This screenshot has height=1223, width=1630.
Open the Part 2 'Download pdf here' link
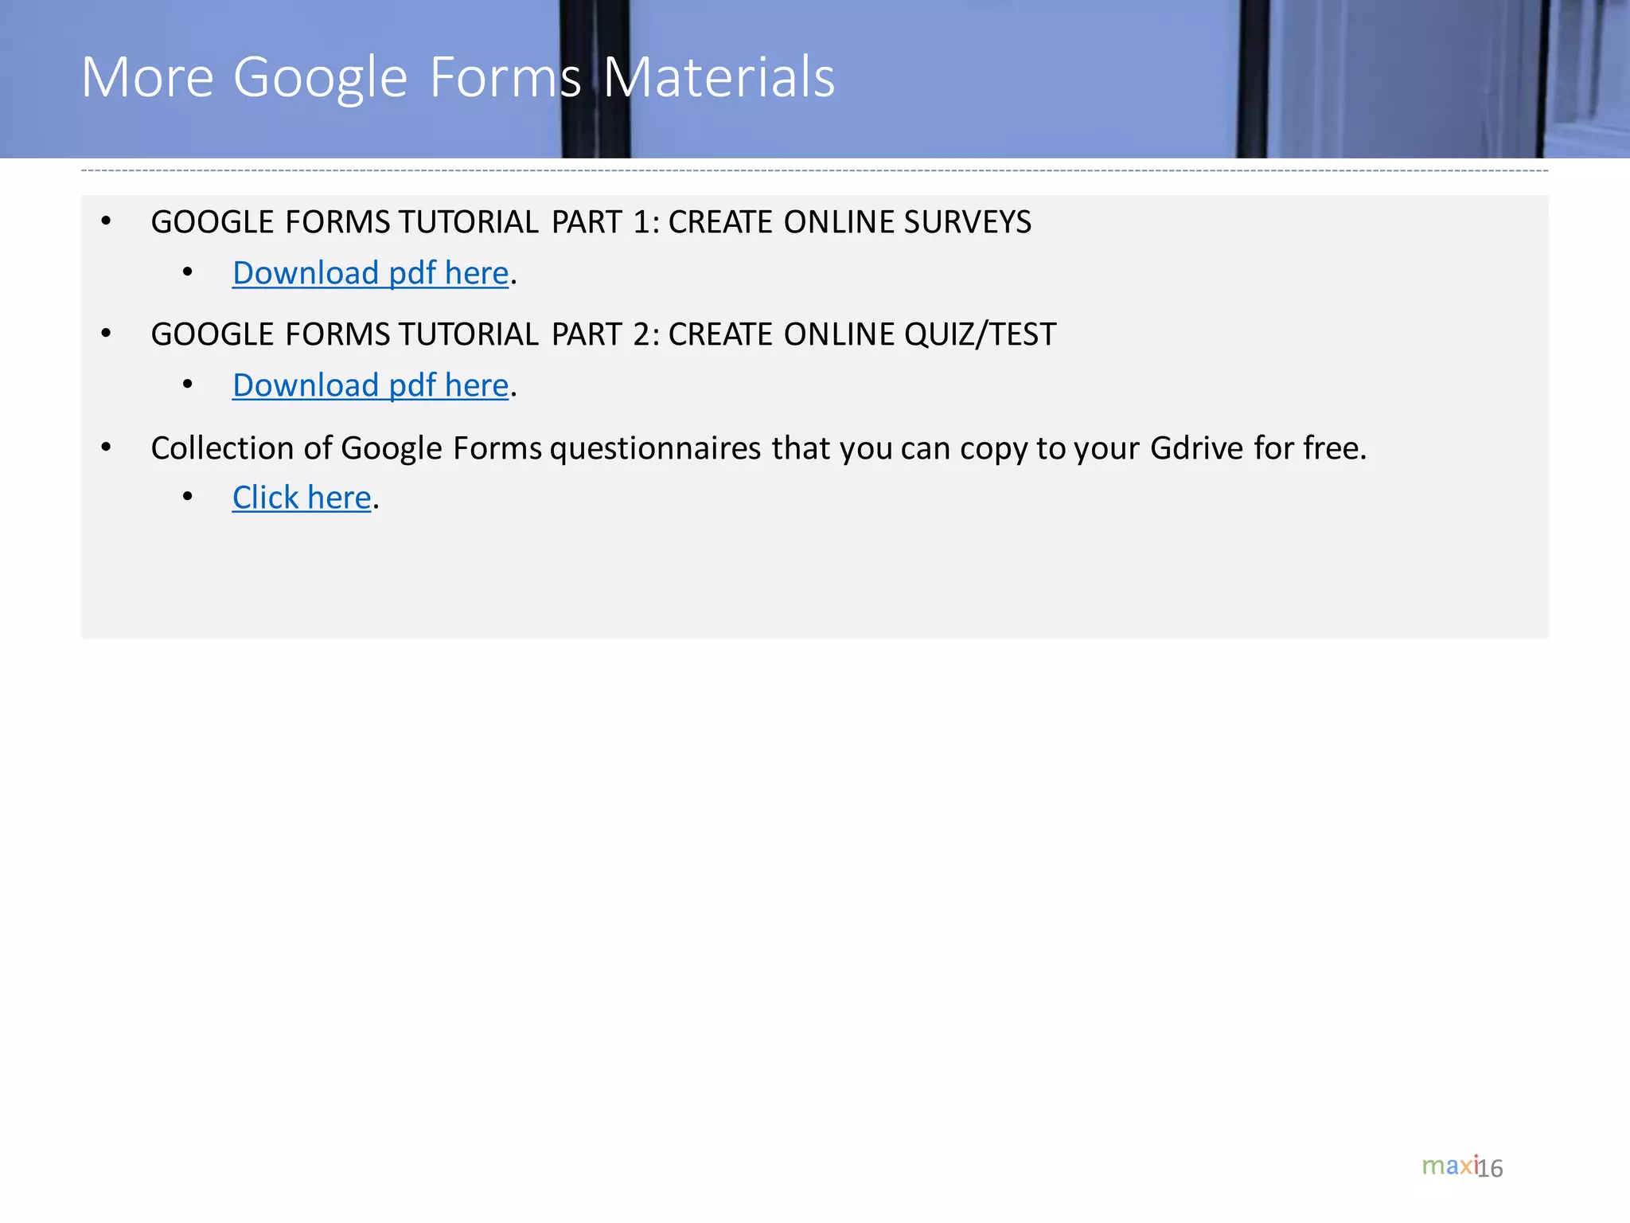(370, 385)
